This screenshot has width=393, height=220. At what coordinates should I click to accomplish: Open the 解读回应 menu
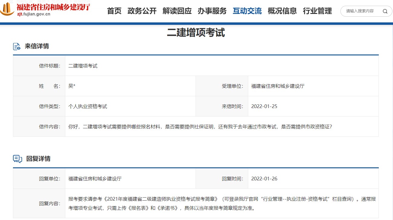click(177, 11)
